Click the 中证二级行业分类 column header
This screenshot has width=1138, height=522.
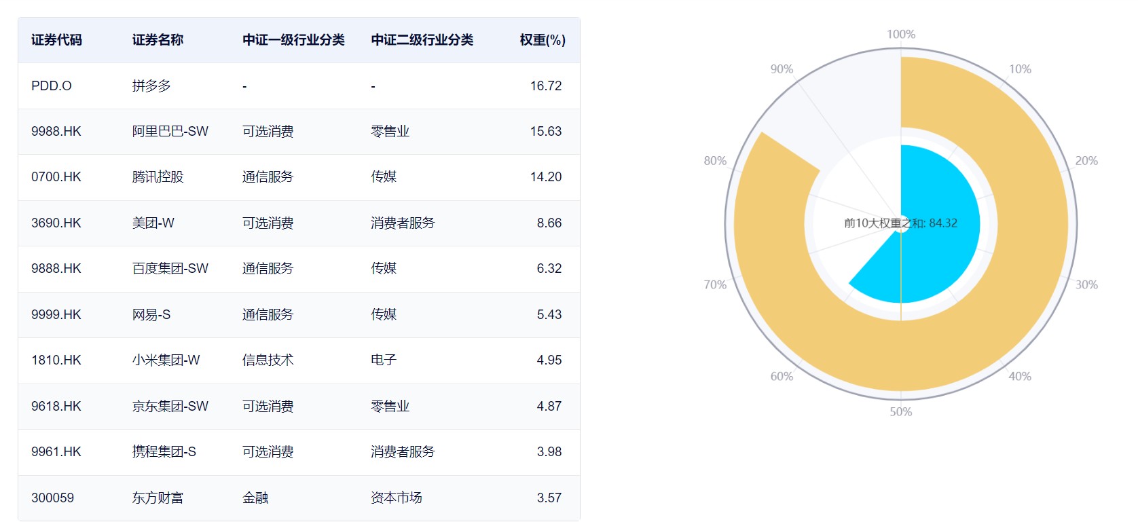pos(422,40)
